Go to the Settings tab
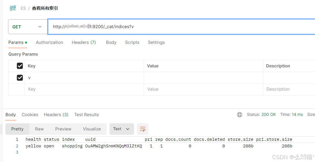 point(156,42)
